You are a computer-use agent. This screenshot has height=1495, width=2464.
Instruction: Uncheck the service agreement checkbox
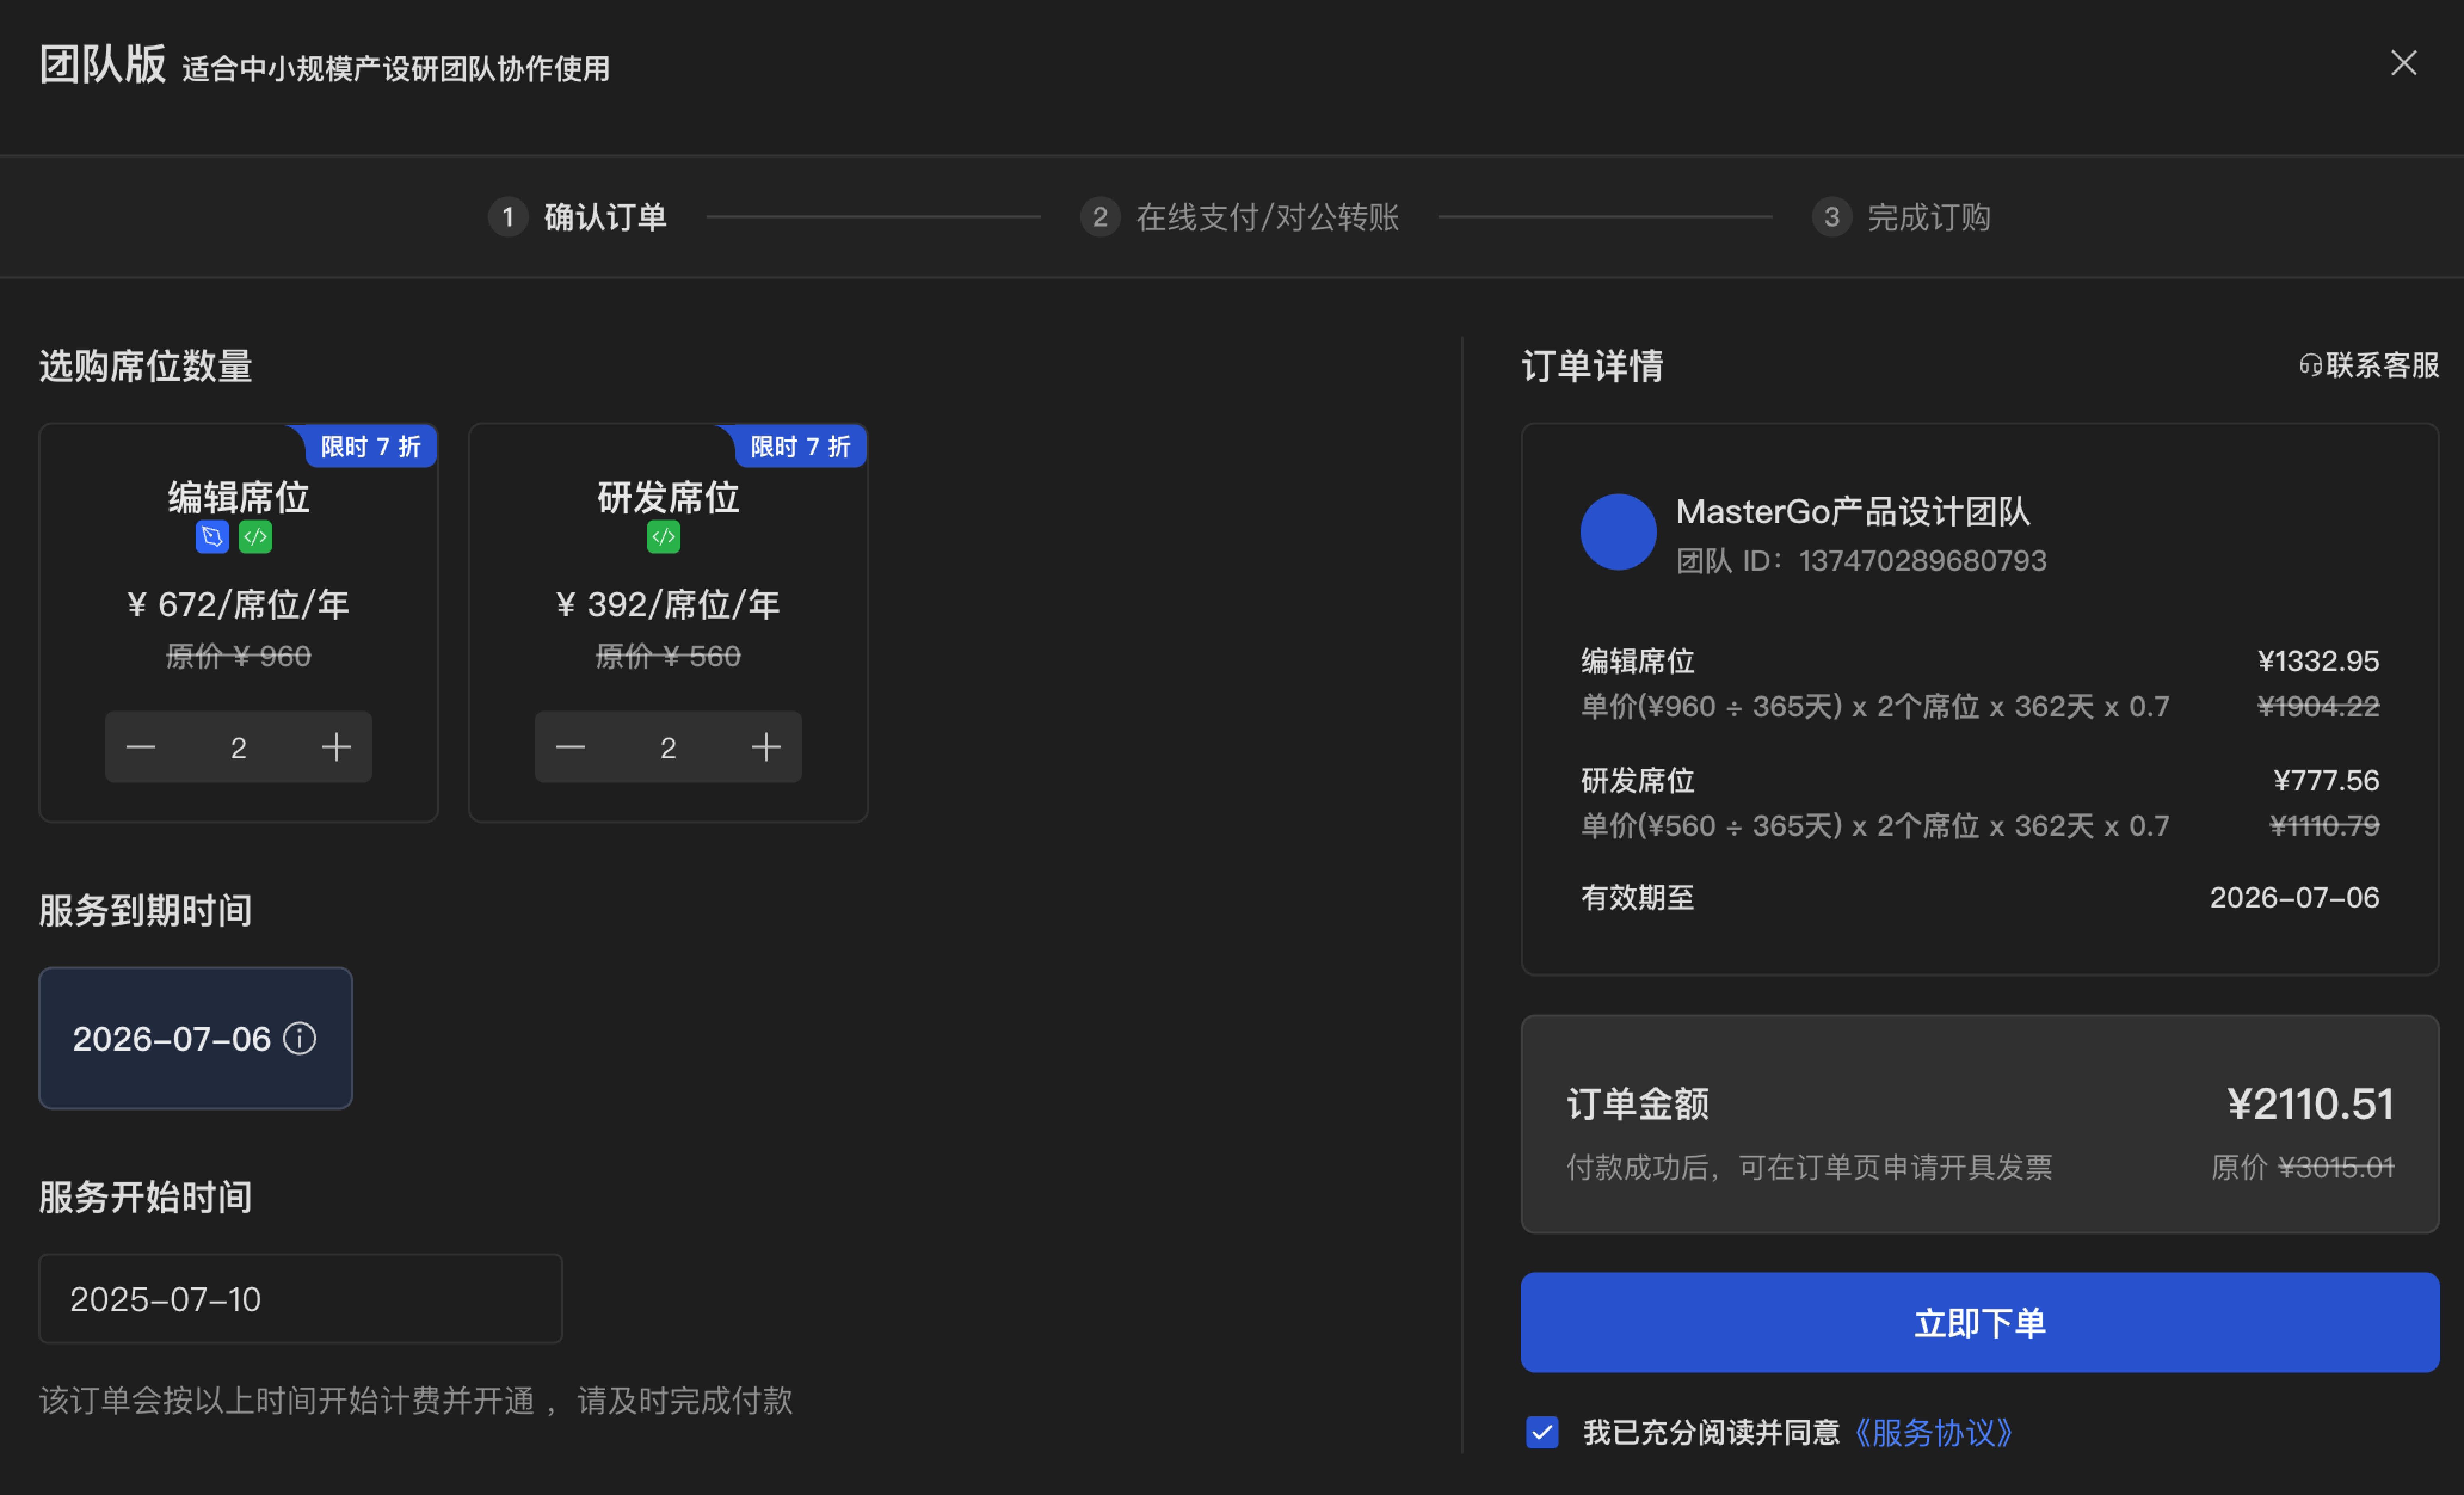(1542, 1432)
